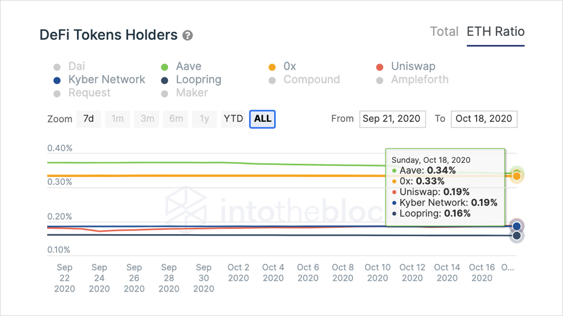Click the Loopring legend dot
The image size is (563, 316).
coord(165,80)
